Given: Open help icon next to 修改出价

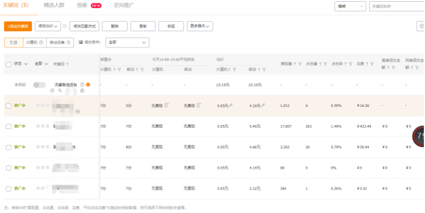Looking at the screenshot, I should [x=65, y=26].
